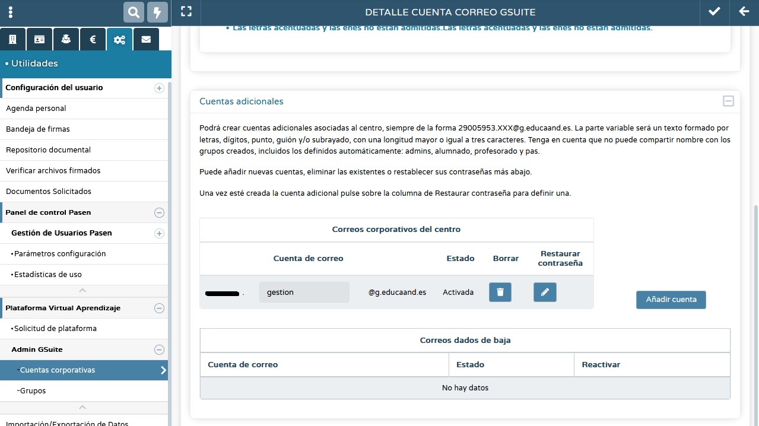Open the ID card module tab
Viewport: 759px width, 426px height.
(39, 39)
